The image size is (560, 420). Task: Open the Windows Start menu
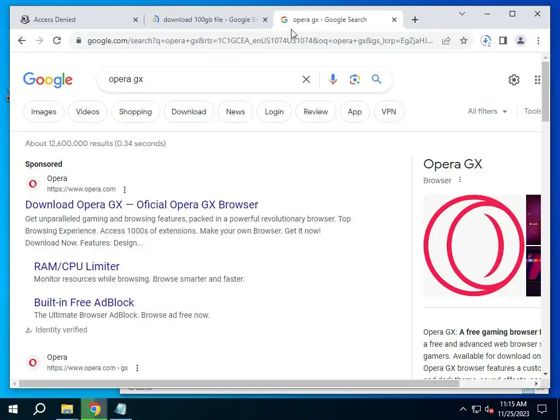[13, 409]
